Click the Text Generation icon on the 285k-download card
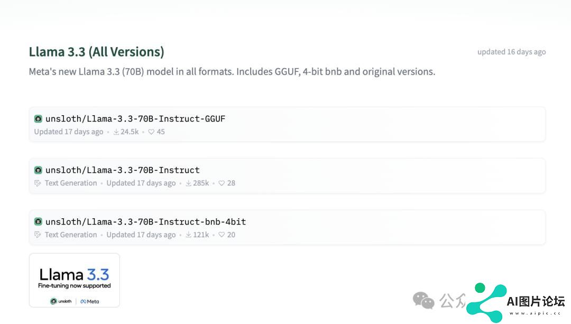The height and width of the screenshot is (324, 571). [38, 183]
